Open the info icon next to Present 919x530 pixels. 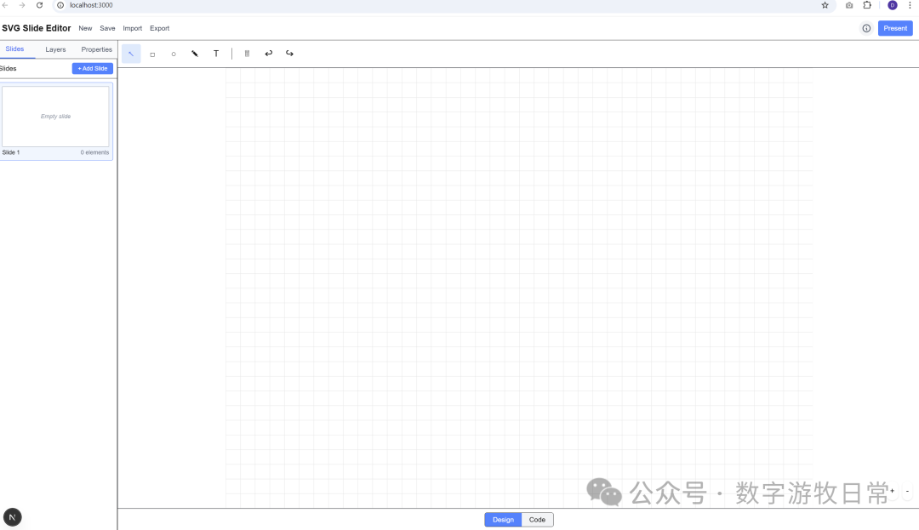coord(866,28)
